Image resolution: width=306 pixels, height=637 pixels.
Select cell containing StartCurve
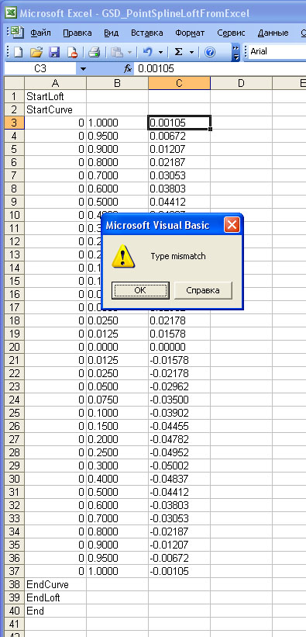[x=56, y=109]
